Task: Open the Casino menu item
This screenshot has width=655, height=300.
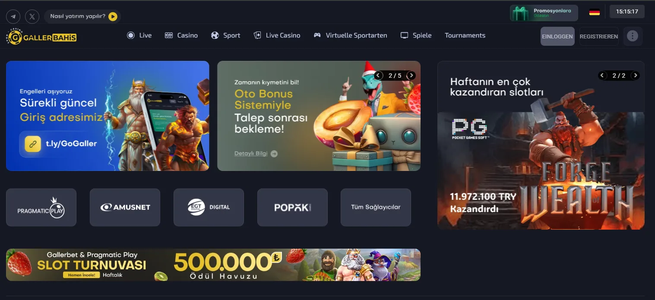Action: [181, 35]
